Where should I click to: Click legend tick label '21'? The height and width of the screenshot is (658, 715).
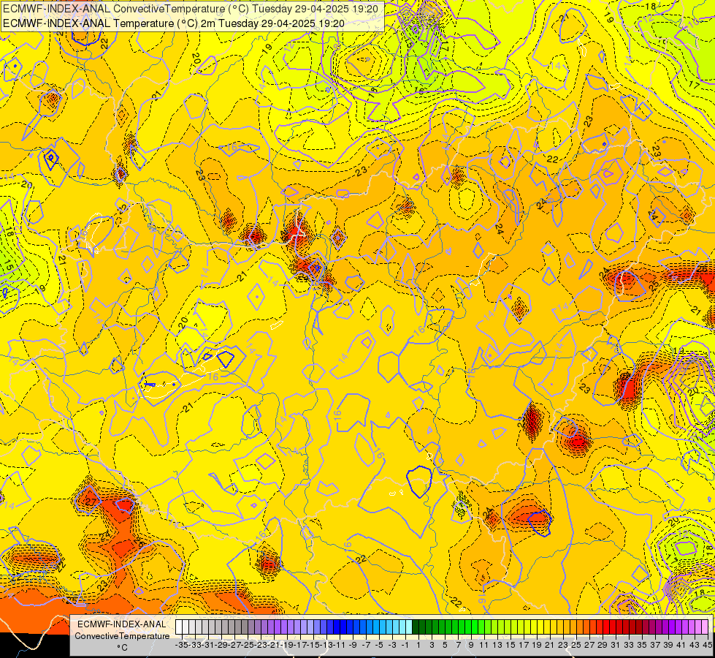(x=550, y=645)
